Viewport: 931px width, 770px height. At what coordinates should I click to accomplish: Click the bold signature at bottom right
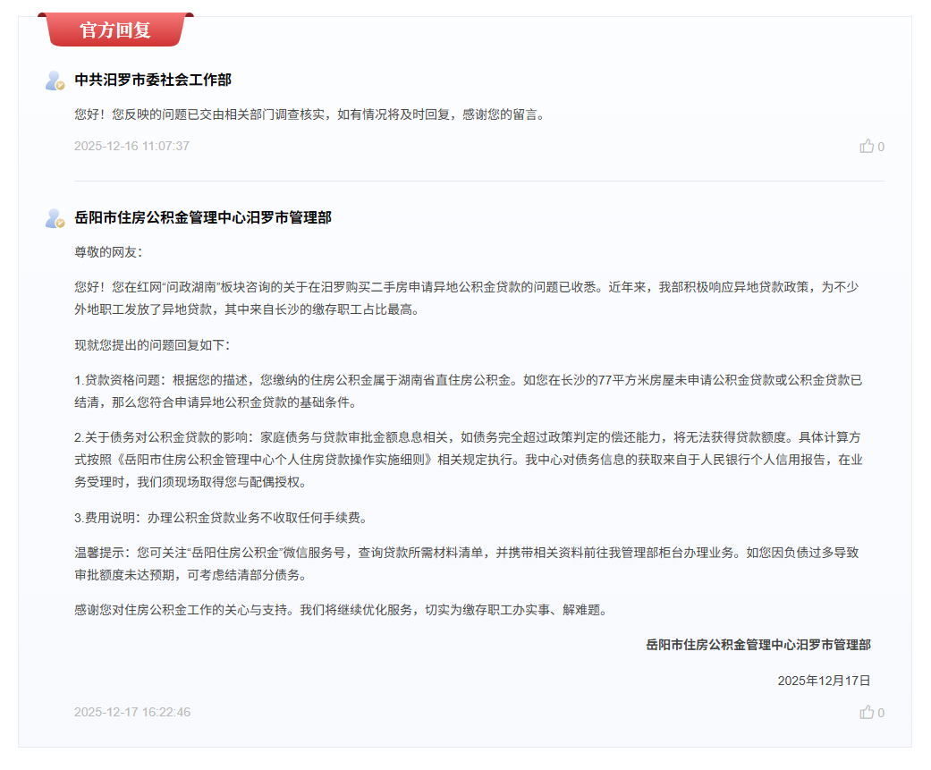(757, 645)
